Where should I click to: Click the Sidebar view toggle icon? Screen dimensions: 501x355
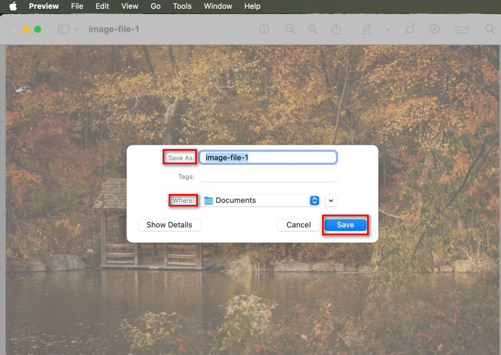(x=64, y=29)
